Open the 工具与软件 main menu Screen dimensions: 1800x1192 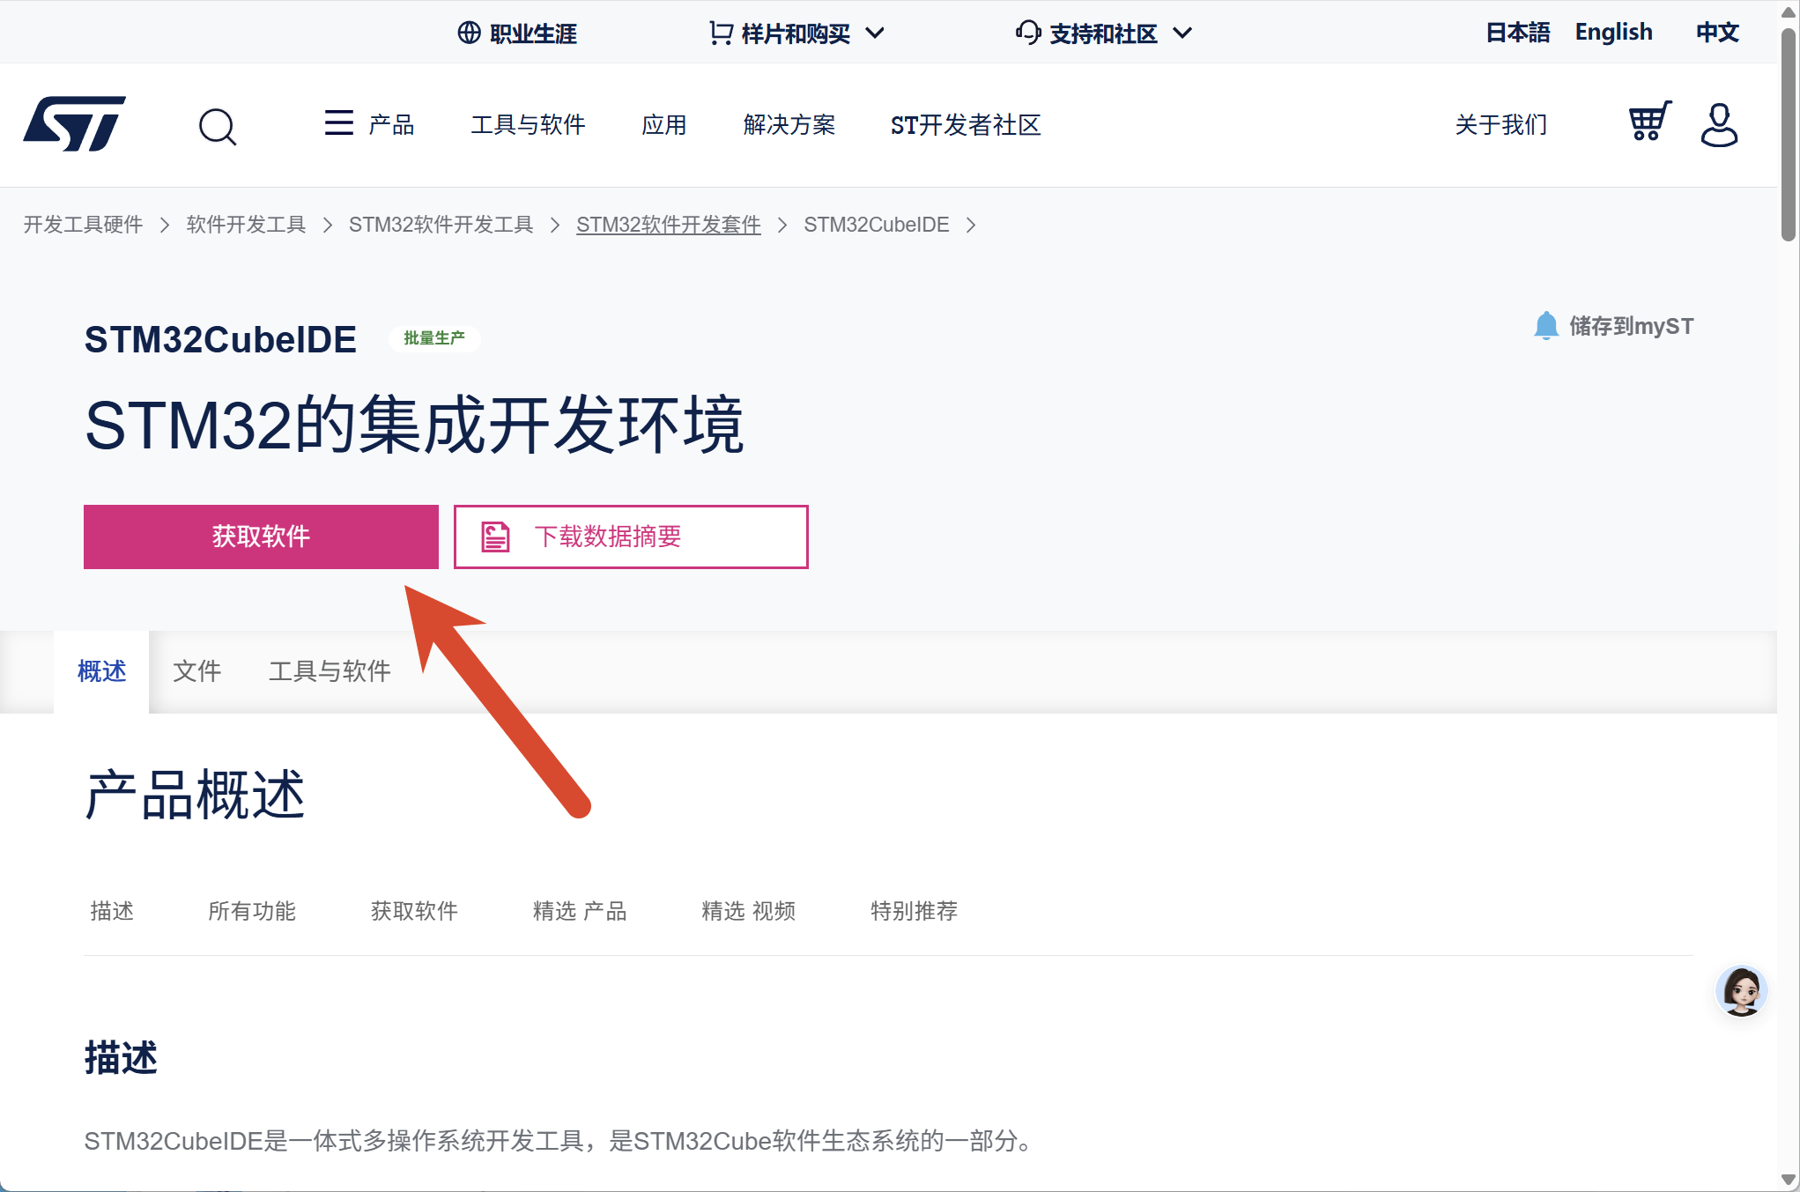tap(528, 124)
